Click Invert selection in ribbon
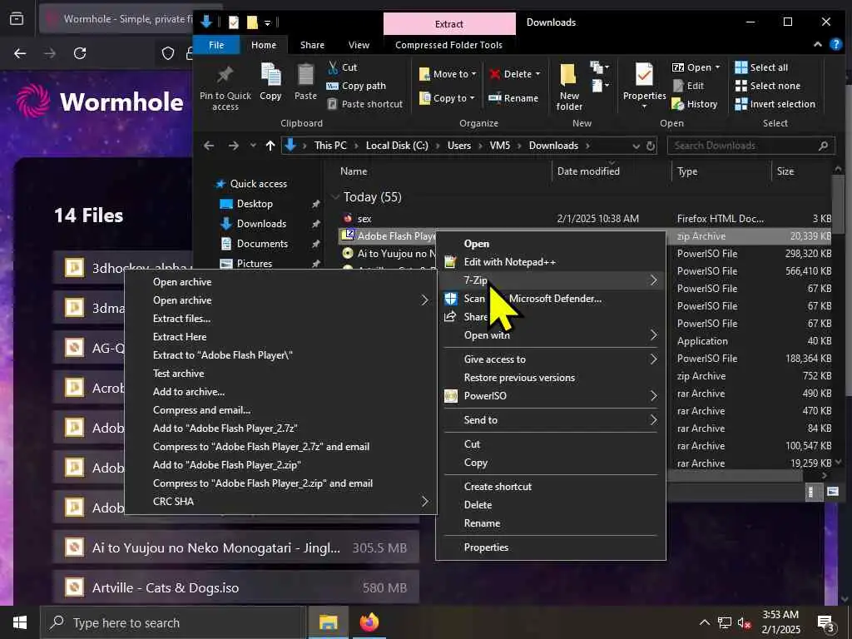Viewport: 852px width, 639px height. (x=775, y=104)
